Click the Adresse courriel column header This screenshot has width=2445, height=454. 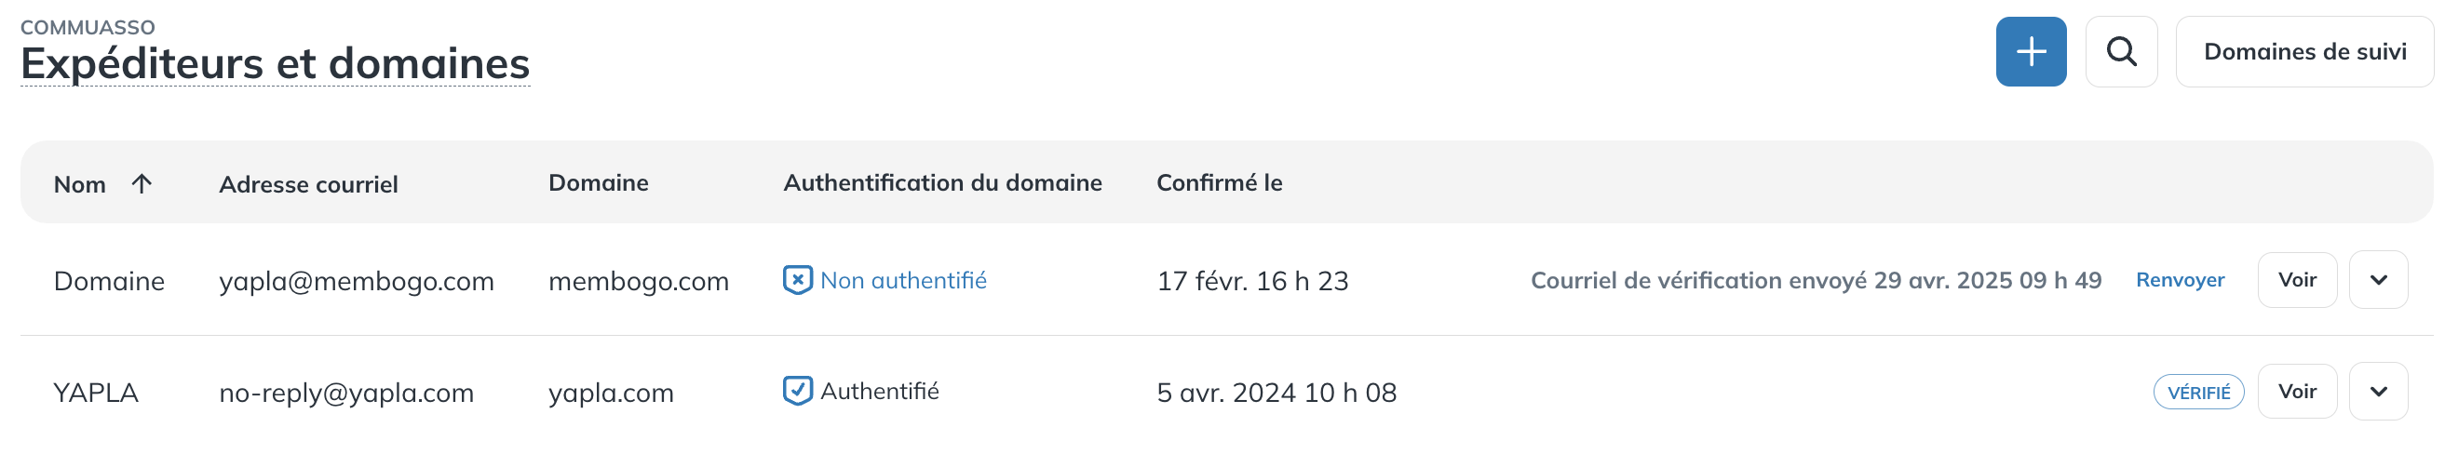pos(308,184)
